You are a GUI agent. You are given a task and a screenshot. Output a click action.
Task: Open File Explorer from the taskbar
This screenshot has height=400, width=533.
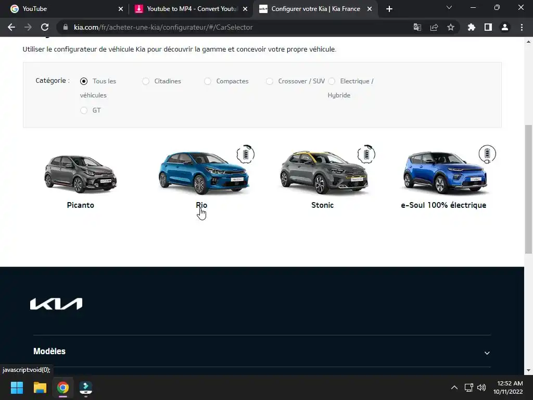(x=40, y=387)
